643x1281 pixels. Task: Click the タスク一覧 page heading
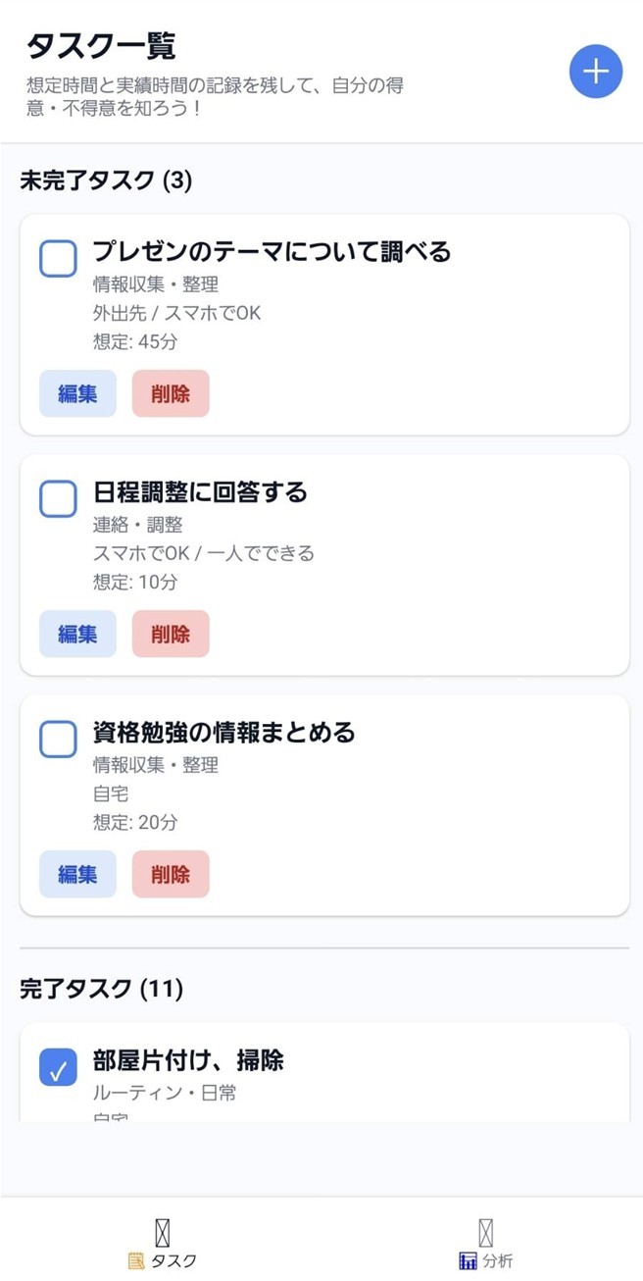[x=101, y=45]
